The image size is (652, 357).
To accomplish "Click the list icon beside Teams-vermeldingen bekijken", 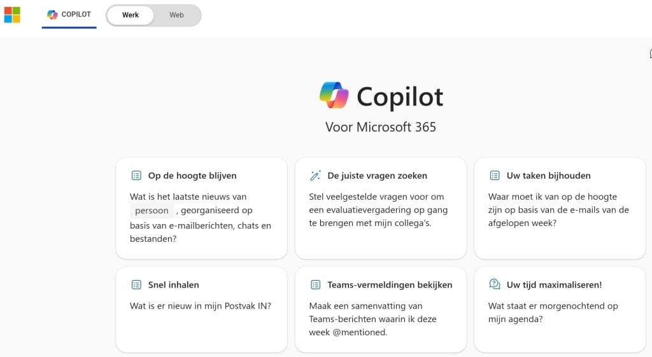I will point(316,284).
